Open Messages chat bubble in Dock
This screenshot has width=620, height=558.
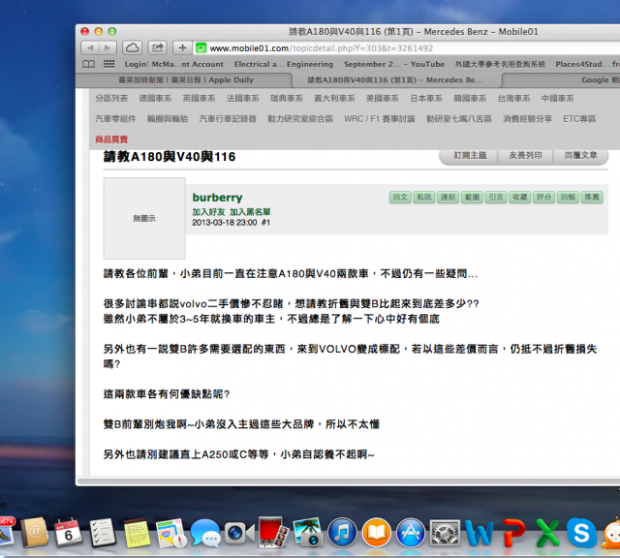pyautogui.click(x=204, y=533)
